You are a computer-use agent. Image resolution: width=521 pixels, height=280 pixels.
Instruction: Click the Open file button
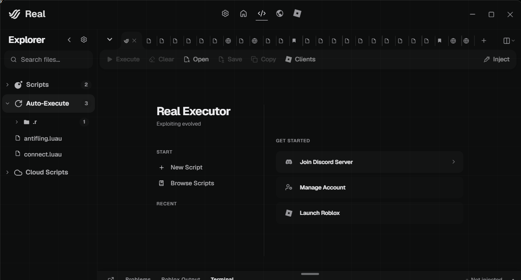(x=196, y=59)
